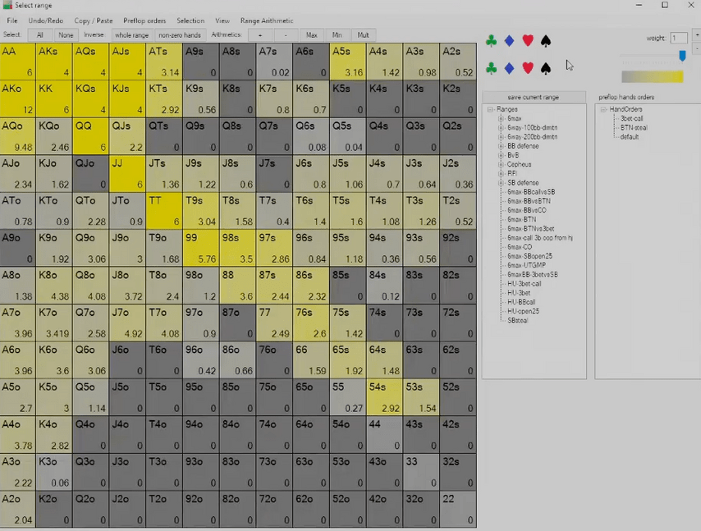The width and height of the screenshot is (701, 531).
Task: Expand the 6max ranges tree node
Action: pyautogui.click(x=501, y=119)
